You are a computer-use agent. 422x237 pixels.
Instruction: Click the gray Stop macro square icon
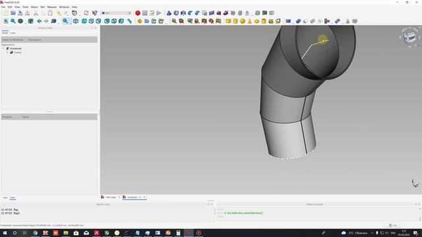[145, 13]
